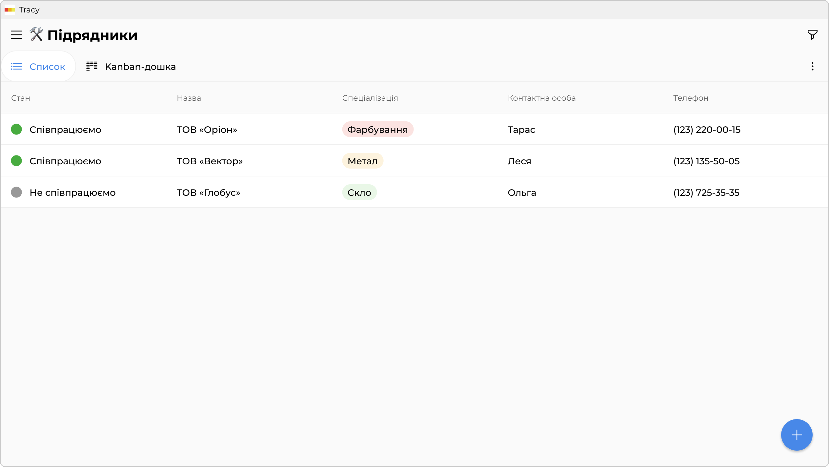Click green status dot for ТОВ «Оріон»
829x467 pixels.
(16, 129)
